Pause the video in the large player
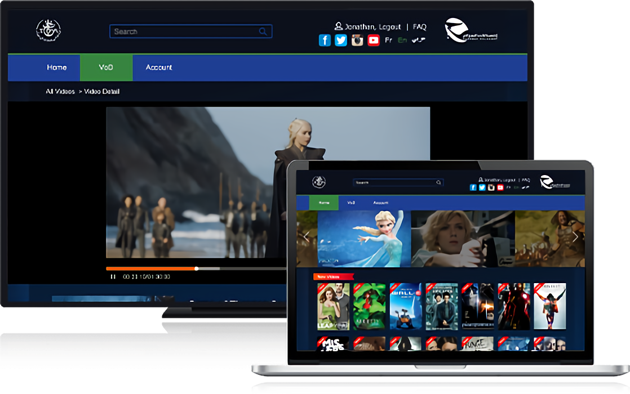Viewport: 630px width, 394px height. pyautogui.click(x=113, y=276)
